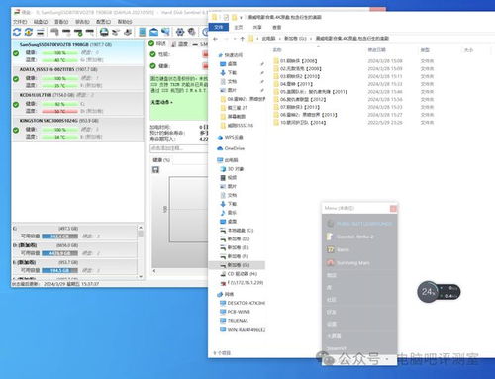Open 报告 menu in Hard Disk Sentinel
495x379 pixels.
(x=82, y=22)
